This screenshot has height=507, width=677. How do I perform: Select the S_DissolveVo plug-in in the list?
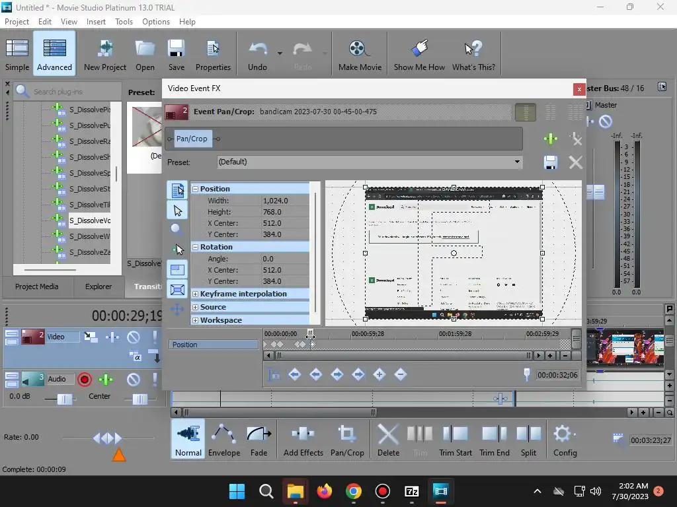tap(89, 220)
